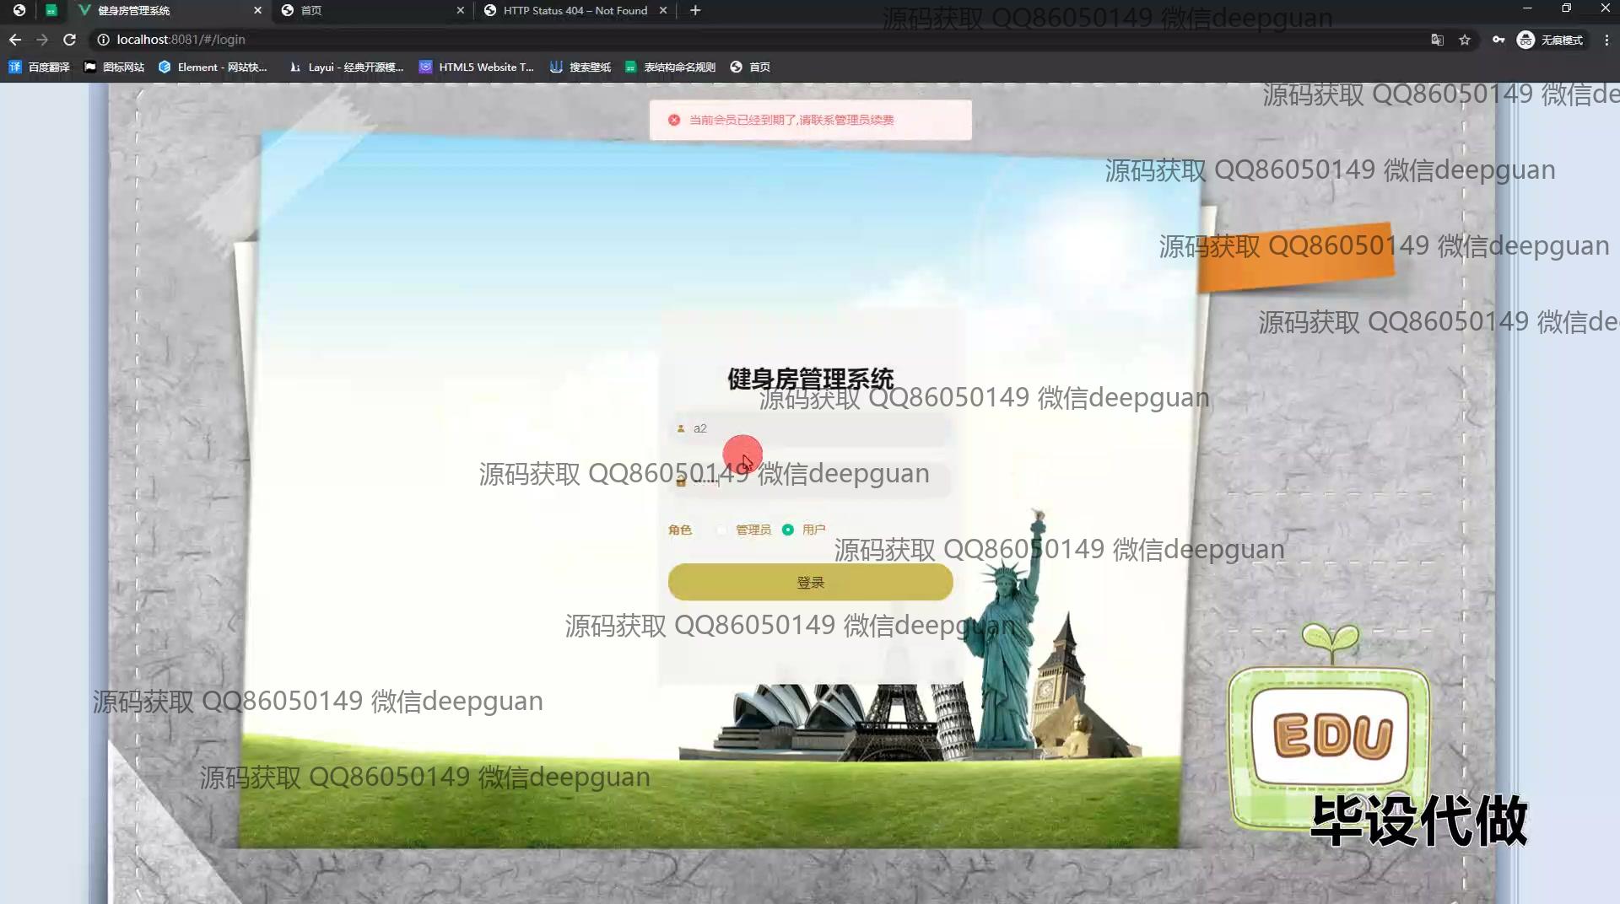Bookmark this page with the star icon
The height and width of the screenshot is (904, 1620).
1465,40
